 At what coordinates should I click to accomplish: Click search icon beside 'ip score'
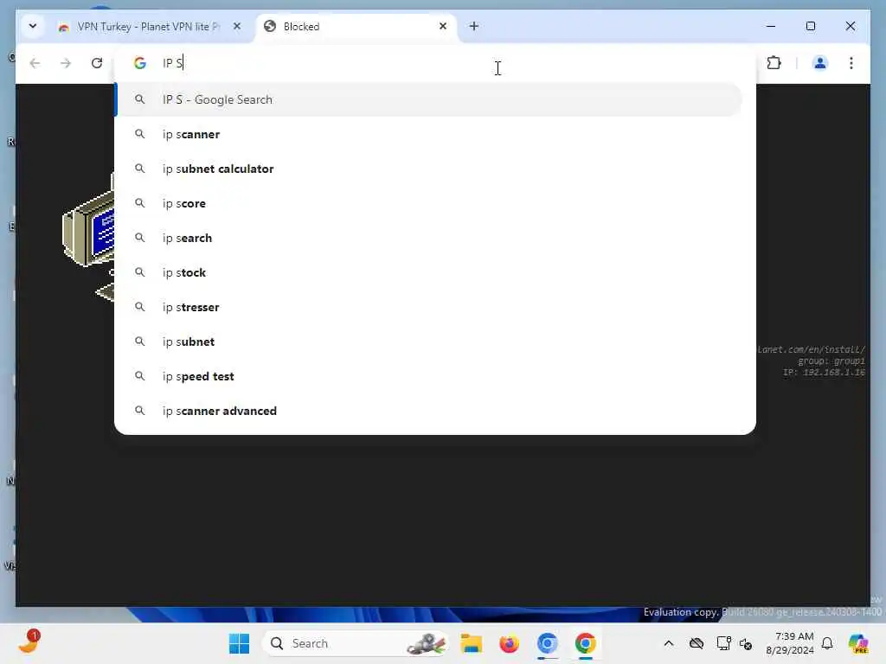point(139,202)
